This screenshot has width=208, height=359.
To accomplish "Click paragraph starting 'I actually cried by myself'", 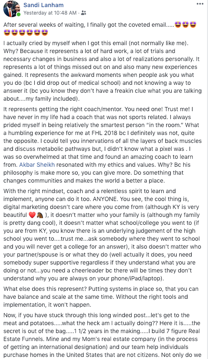I will tap(102, 71).
